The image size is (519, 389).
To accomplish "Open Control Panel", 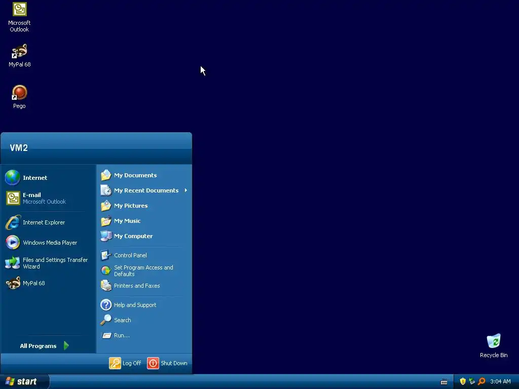I will point(144,255).
